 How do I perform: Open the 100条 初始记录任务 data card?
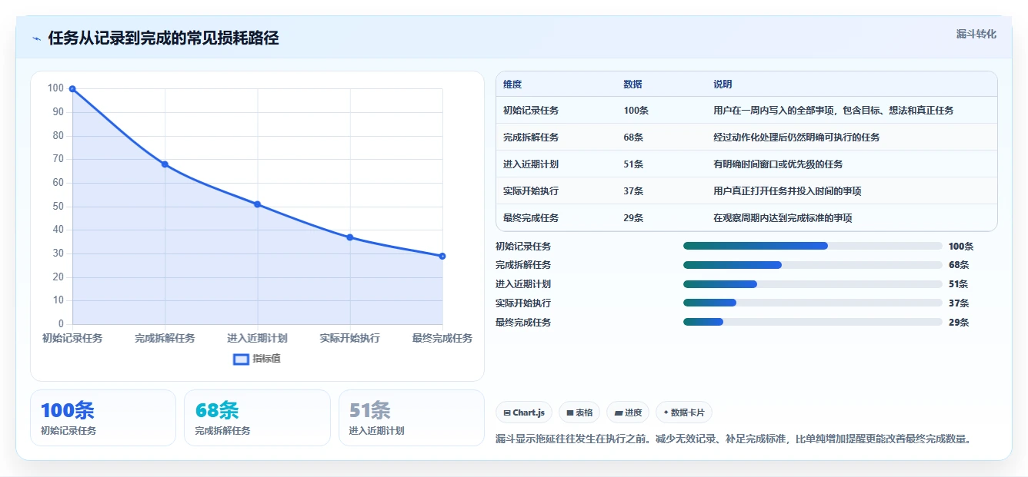tap(103, 418)
